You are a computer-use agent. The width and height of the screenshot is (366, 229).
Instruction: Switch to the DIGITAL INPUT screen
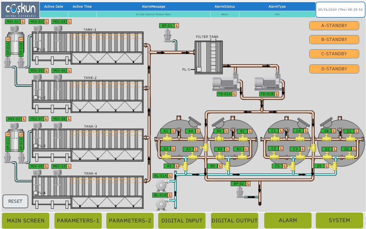click(x=182, y=221)
